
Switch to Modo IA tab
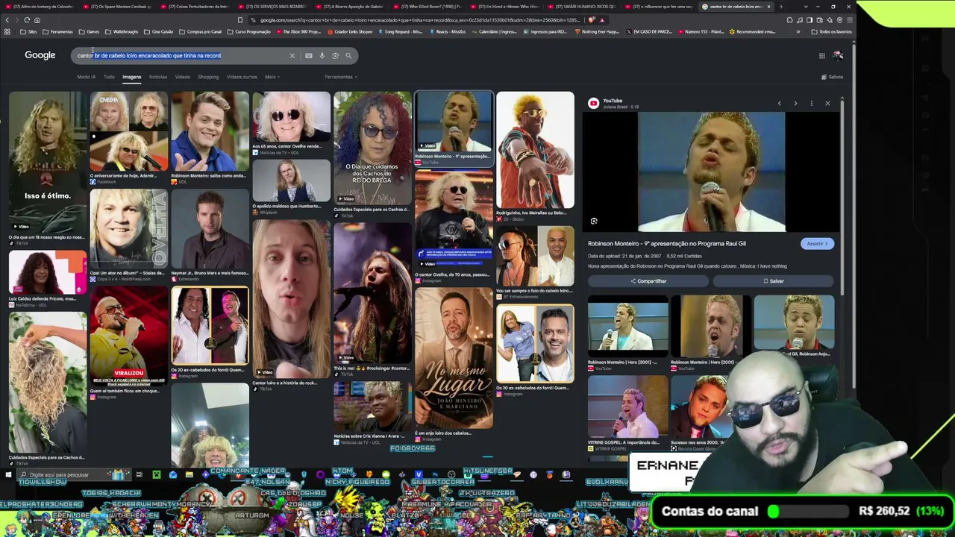click(87, 77)
